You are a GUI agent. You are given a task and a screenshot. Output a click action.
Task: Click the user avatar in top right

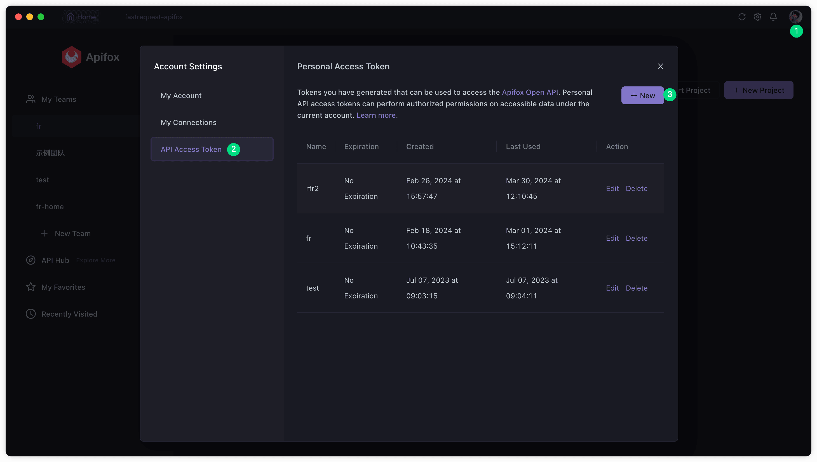pos(795,16)
